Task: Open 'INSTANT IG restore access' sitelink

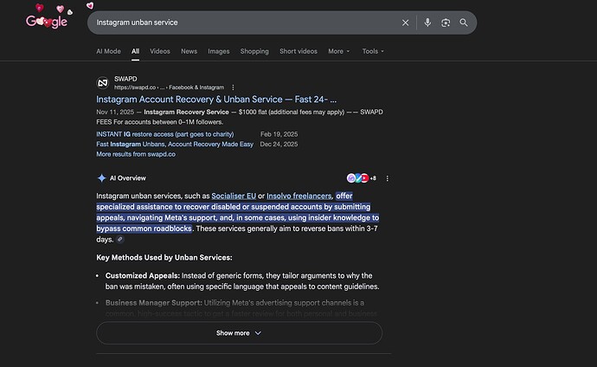Action: [165, 134]
